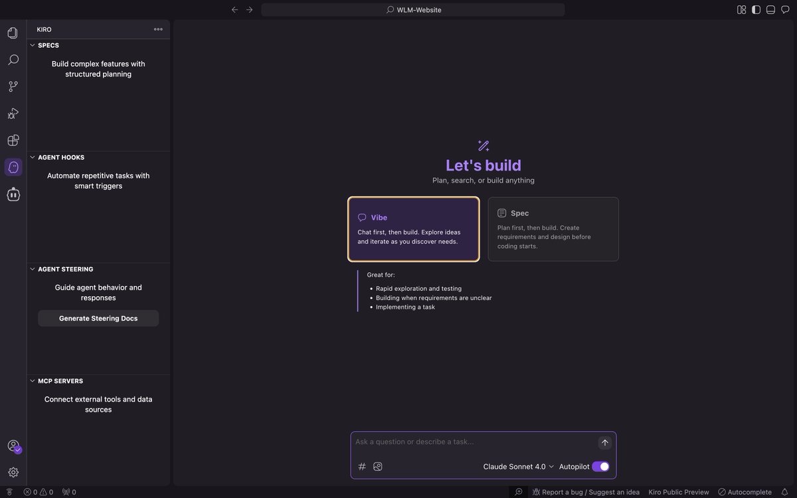This screenshot has width=797, height=498.
Task: Click 'Build complex features with structured planning'
Action: coord(98,69)
